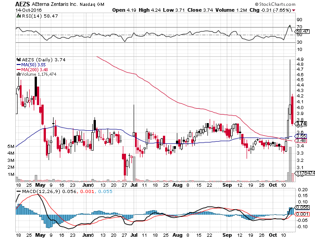The width and height of the screenshot is (315, 239).
Task: Click the -0.10 MACD axis label
Action: click(x=302, y=226)
